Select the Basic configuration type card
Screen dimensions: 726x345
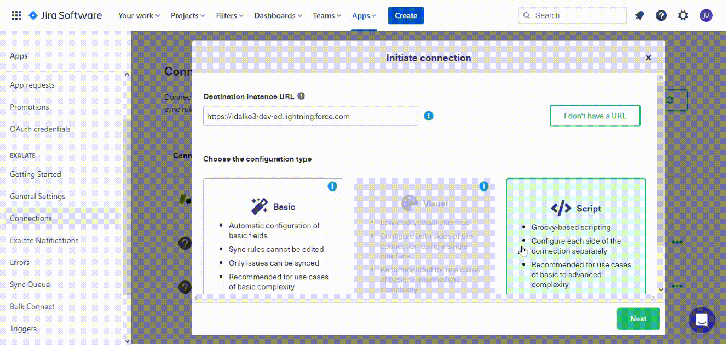pos(273,236)
